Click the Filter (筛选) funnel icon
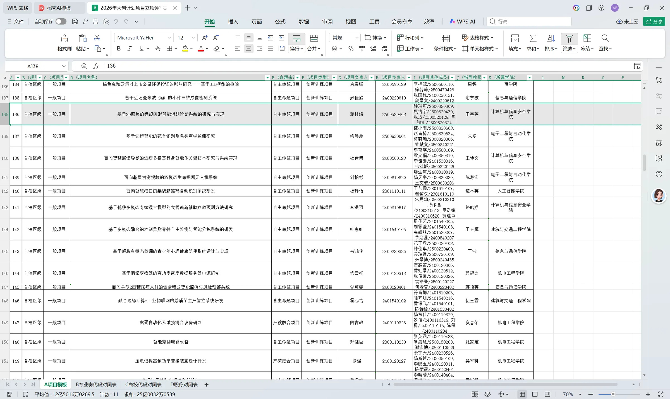Viewport: 670px width, 399px height. pos(569,38)
